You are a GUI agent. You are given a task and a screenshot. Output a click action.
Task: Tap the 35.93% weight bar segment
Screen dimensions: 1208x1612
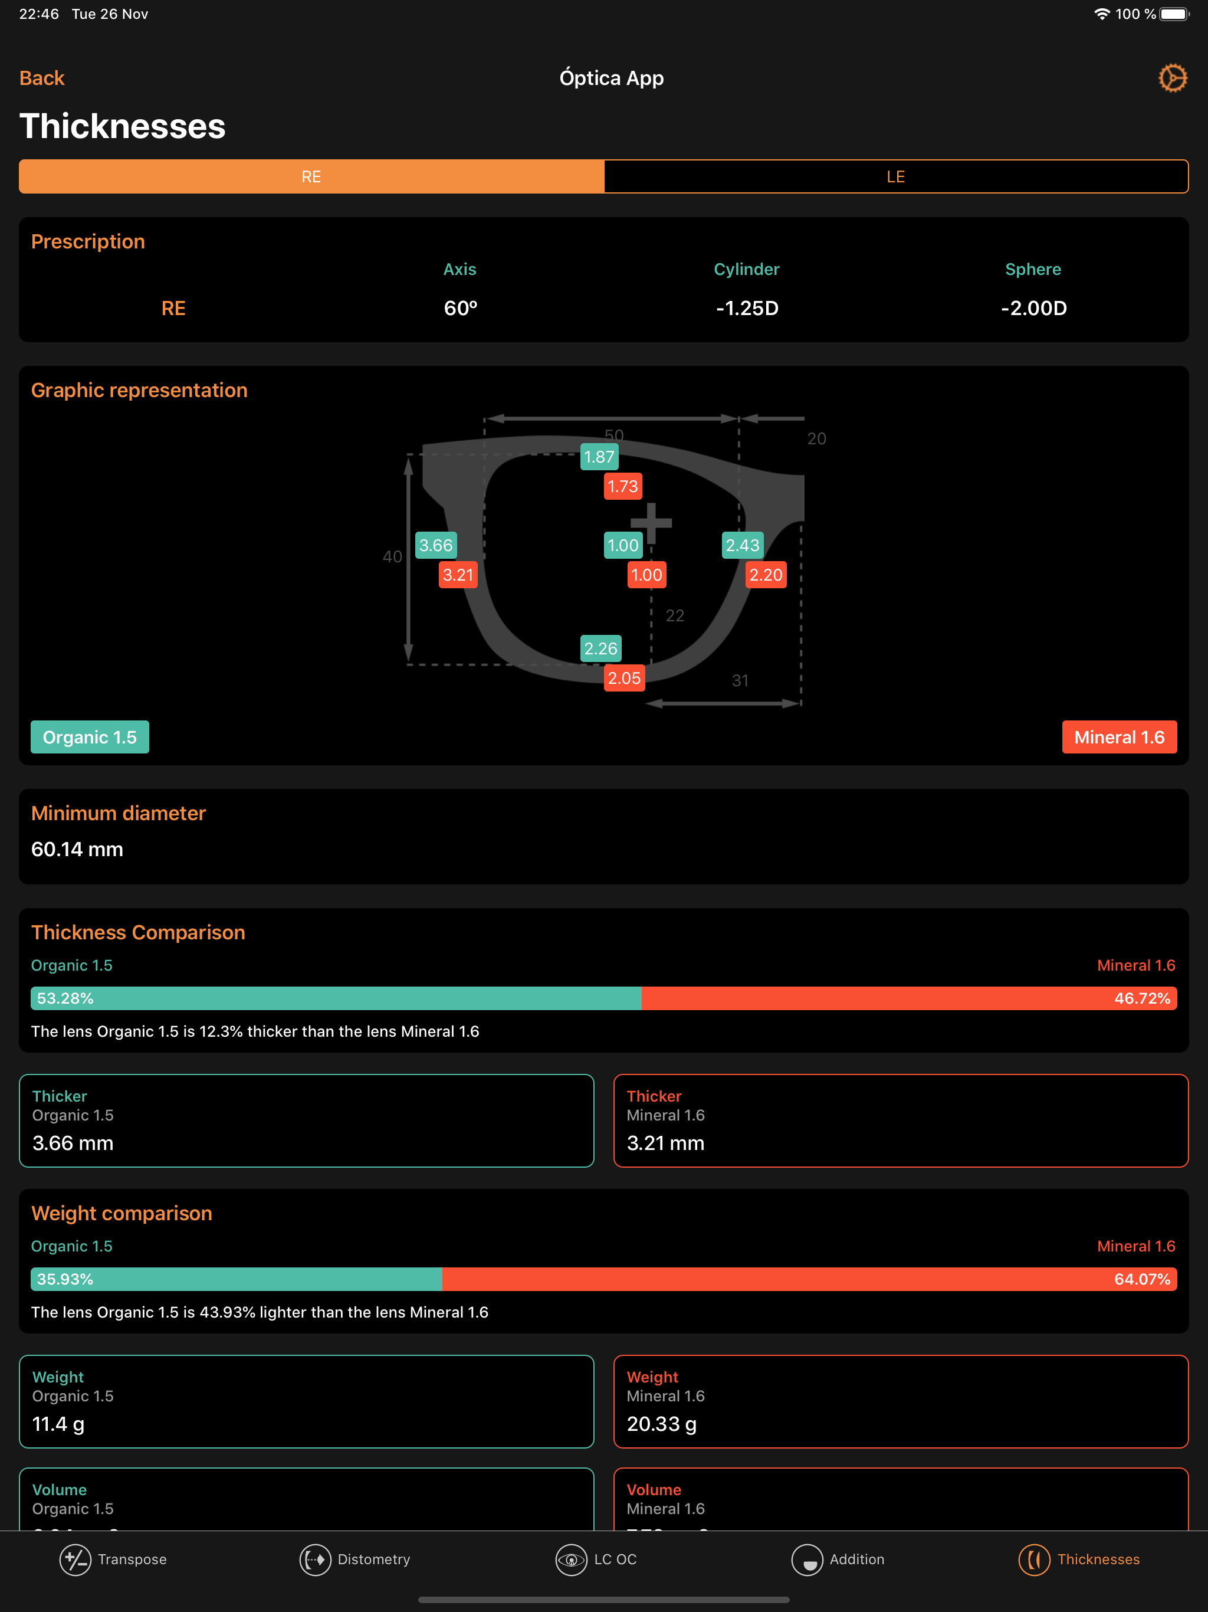pyautogui.click(x=236, y=1279)
